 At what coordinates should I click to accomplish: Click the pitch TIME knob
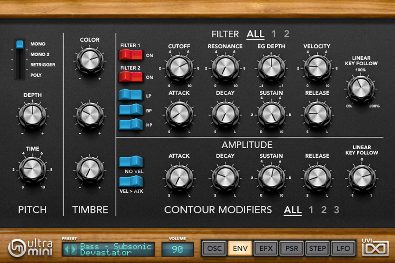[32, 170]
